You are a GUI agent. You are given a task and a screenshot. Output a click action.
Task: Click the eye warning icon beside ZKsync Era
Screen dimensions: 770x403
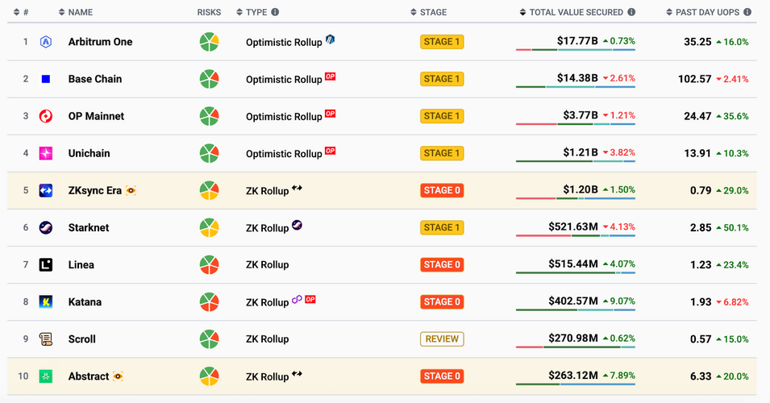(x=131, y=191)
